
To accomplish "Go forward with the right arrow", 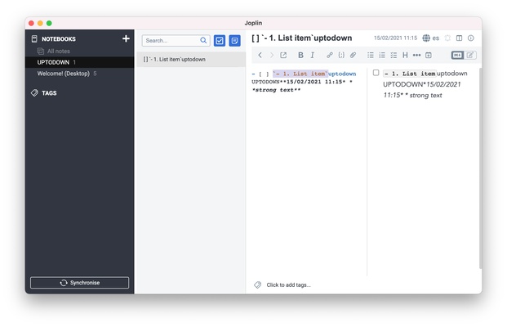I will coord(272,55).
